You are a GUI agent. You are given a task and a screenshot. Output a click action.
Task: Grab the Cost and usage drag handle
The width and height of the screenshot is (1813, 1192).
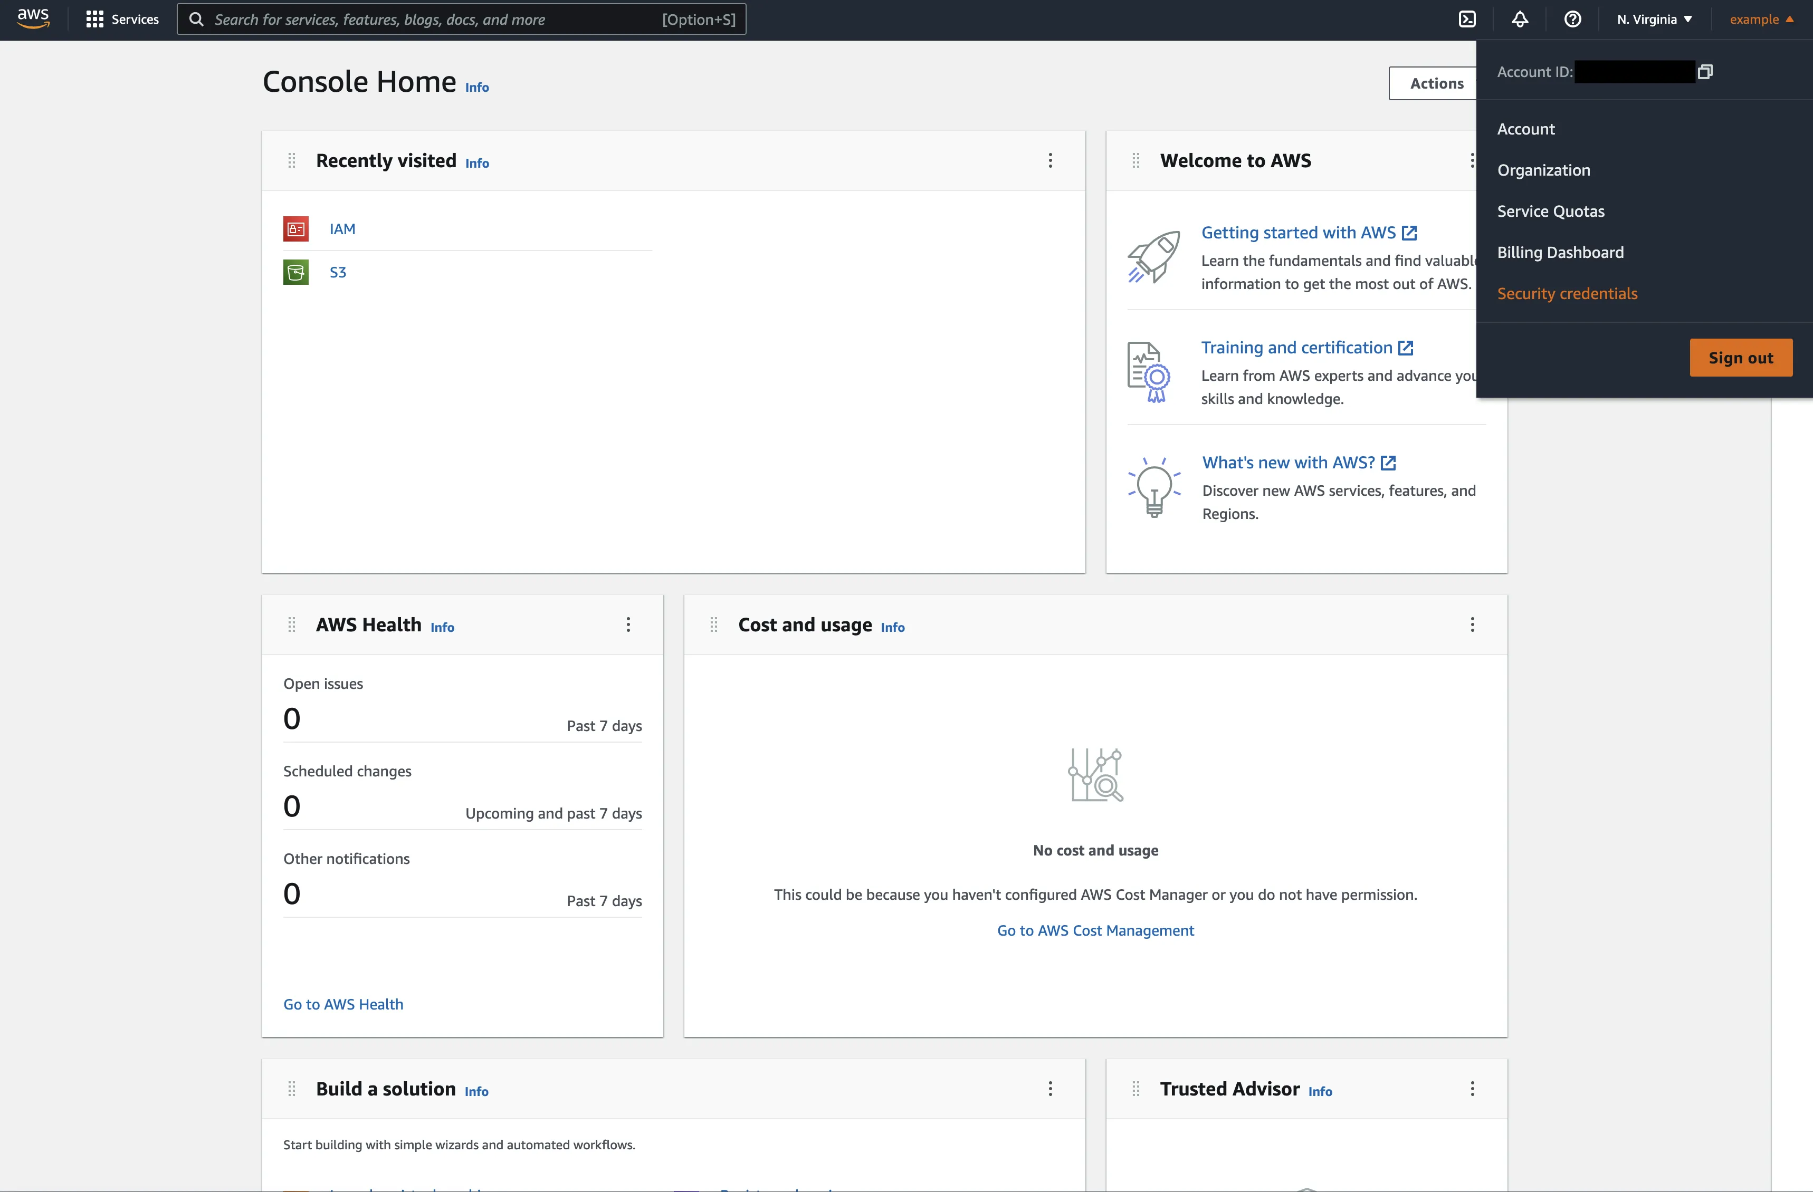coord(714,624)
